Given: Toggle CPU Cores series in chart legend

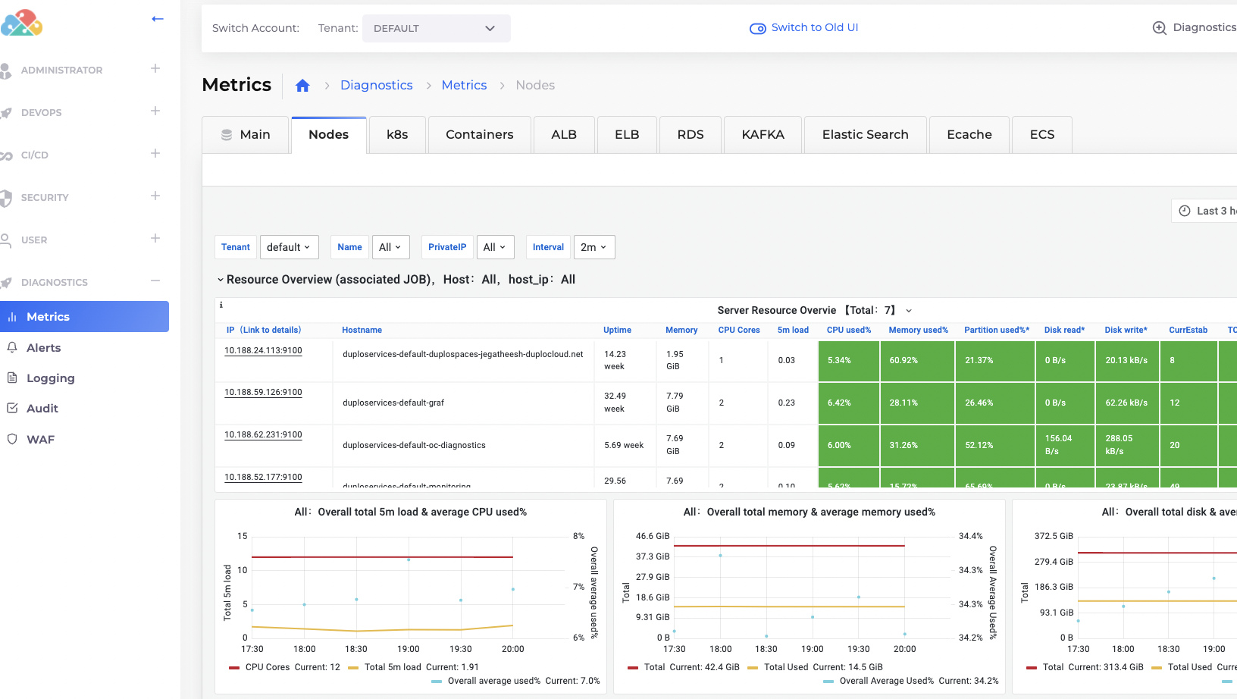Looking at the screenshot, I should point(267,667).
